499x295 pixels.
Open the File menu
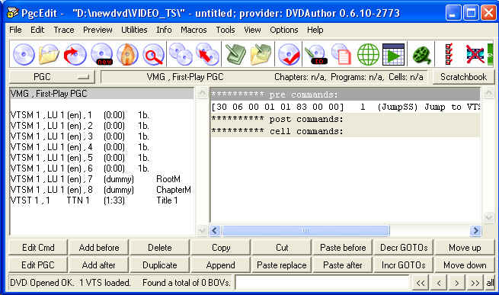tap(15, 30)
